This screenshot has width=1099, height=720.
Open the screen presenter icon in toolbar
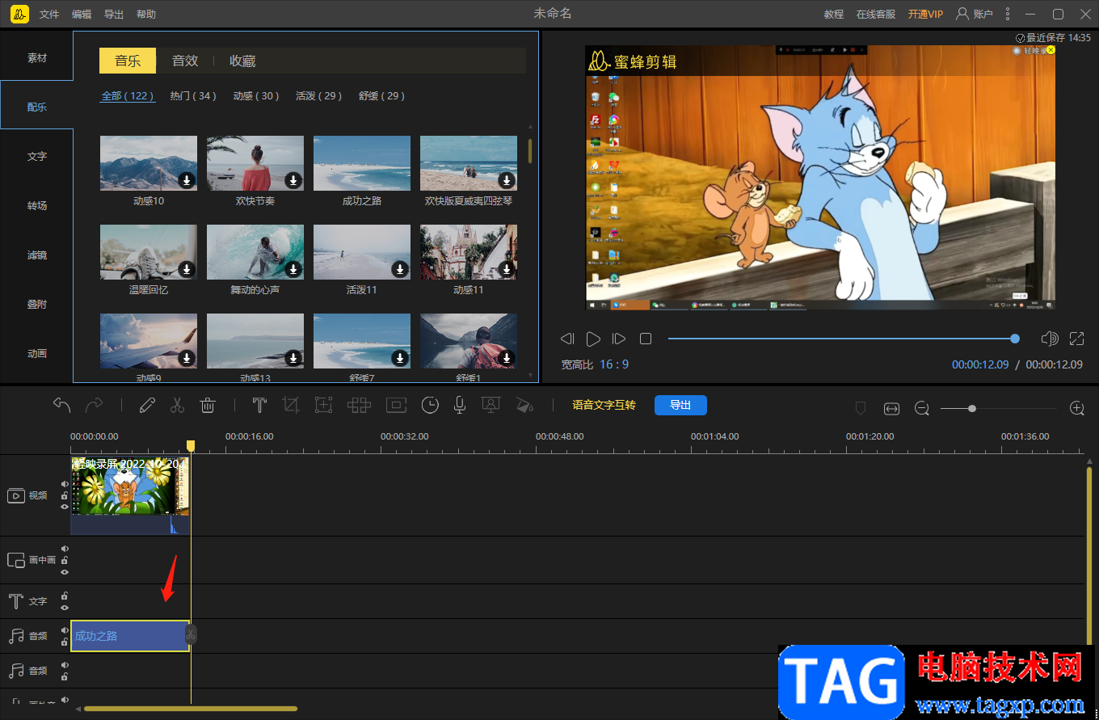[490, 406]
